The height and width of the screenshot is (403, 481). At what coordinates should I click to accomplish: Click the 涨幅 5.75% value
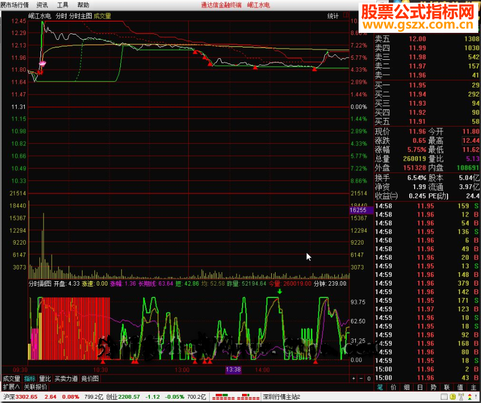(417, 150)
